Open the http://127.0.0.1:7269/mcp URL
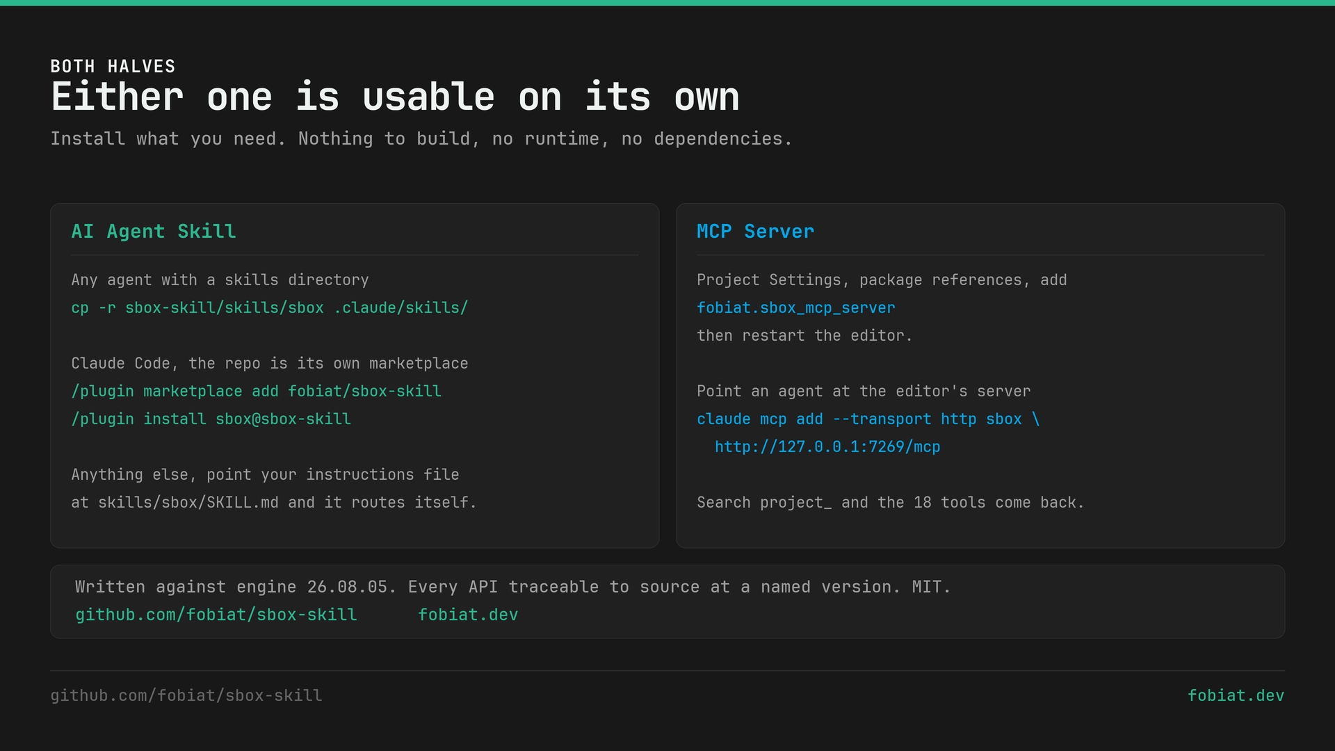 (827, 447)
